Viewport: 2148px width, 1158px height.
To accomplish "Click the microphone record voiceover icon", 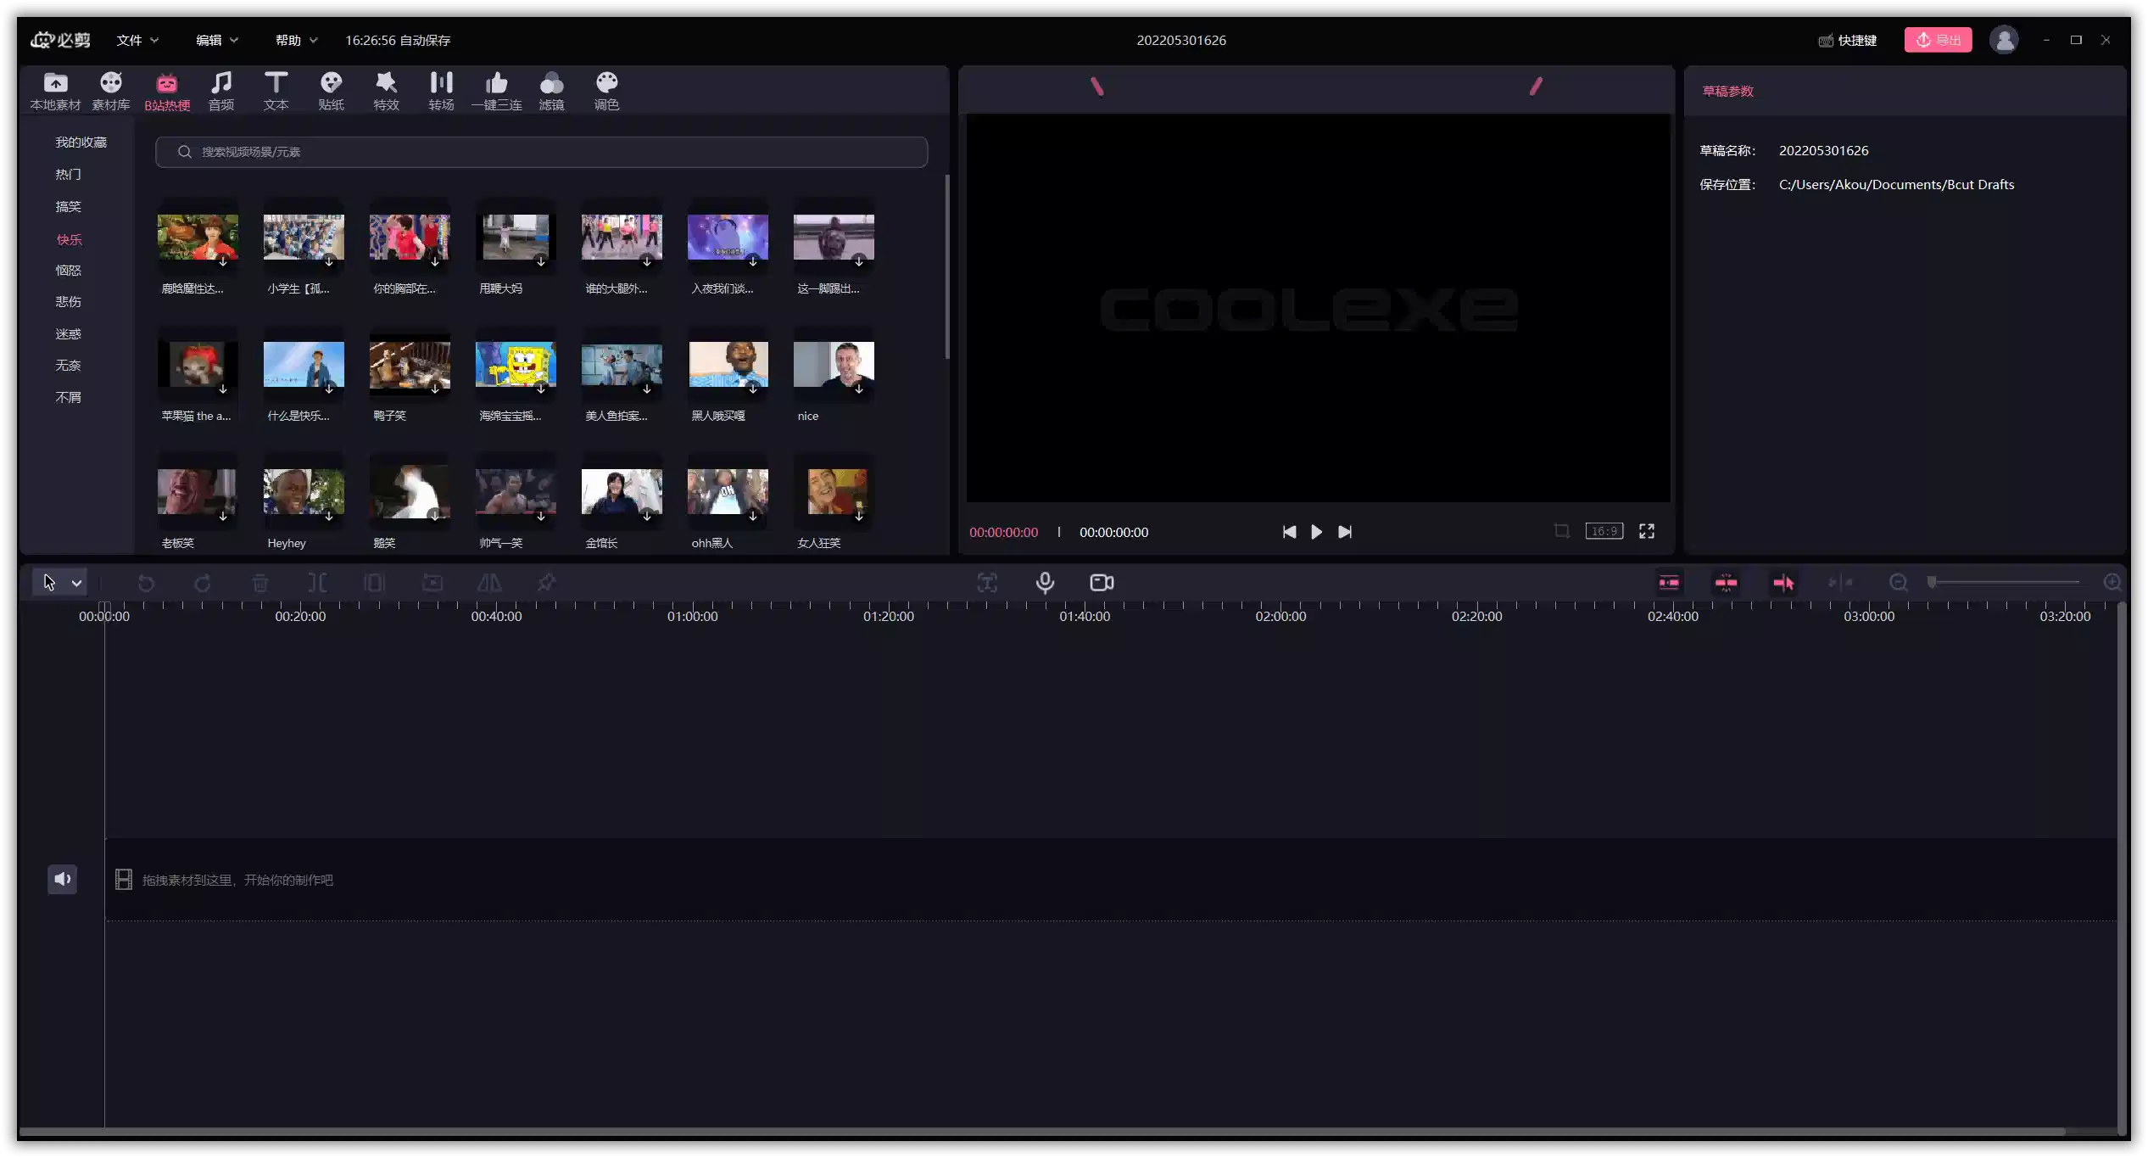I will coord(1045,583).
